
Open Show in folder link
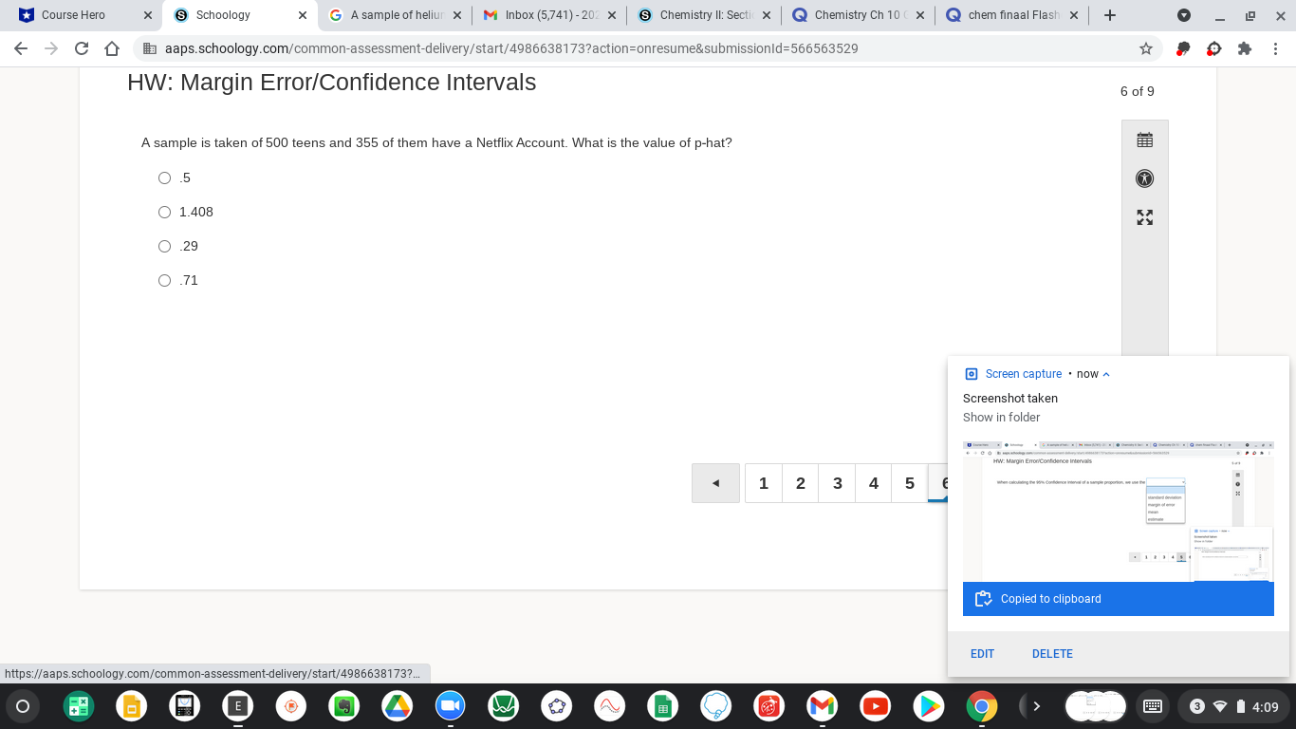point(1001,417)
